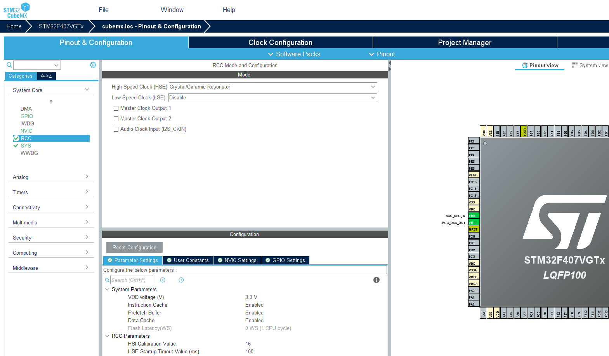Toggle Audio Clock Input (I2S_CKIN) checkbox
This screenshot has height=356, width=609.
(116, 129)
